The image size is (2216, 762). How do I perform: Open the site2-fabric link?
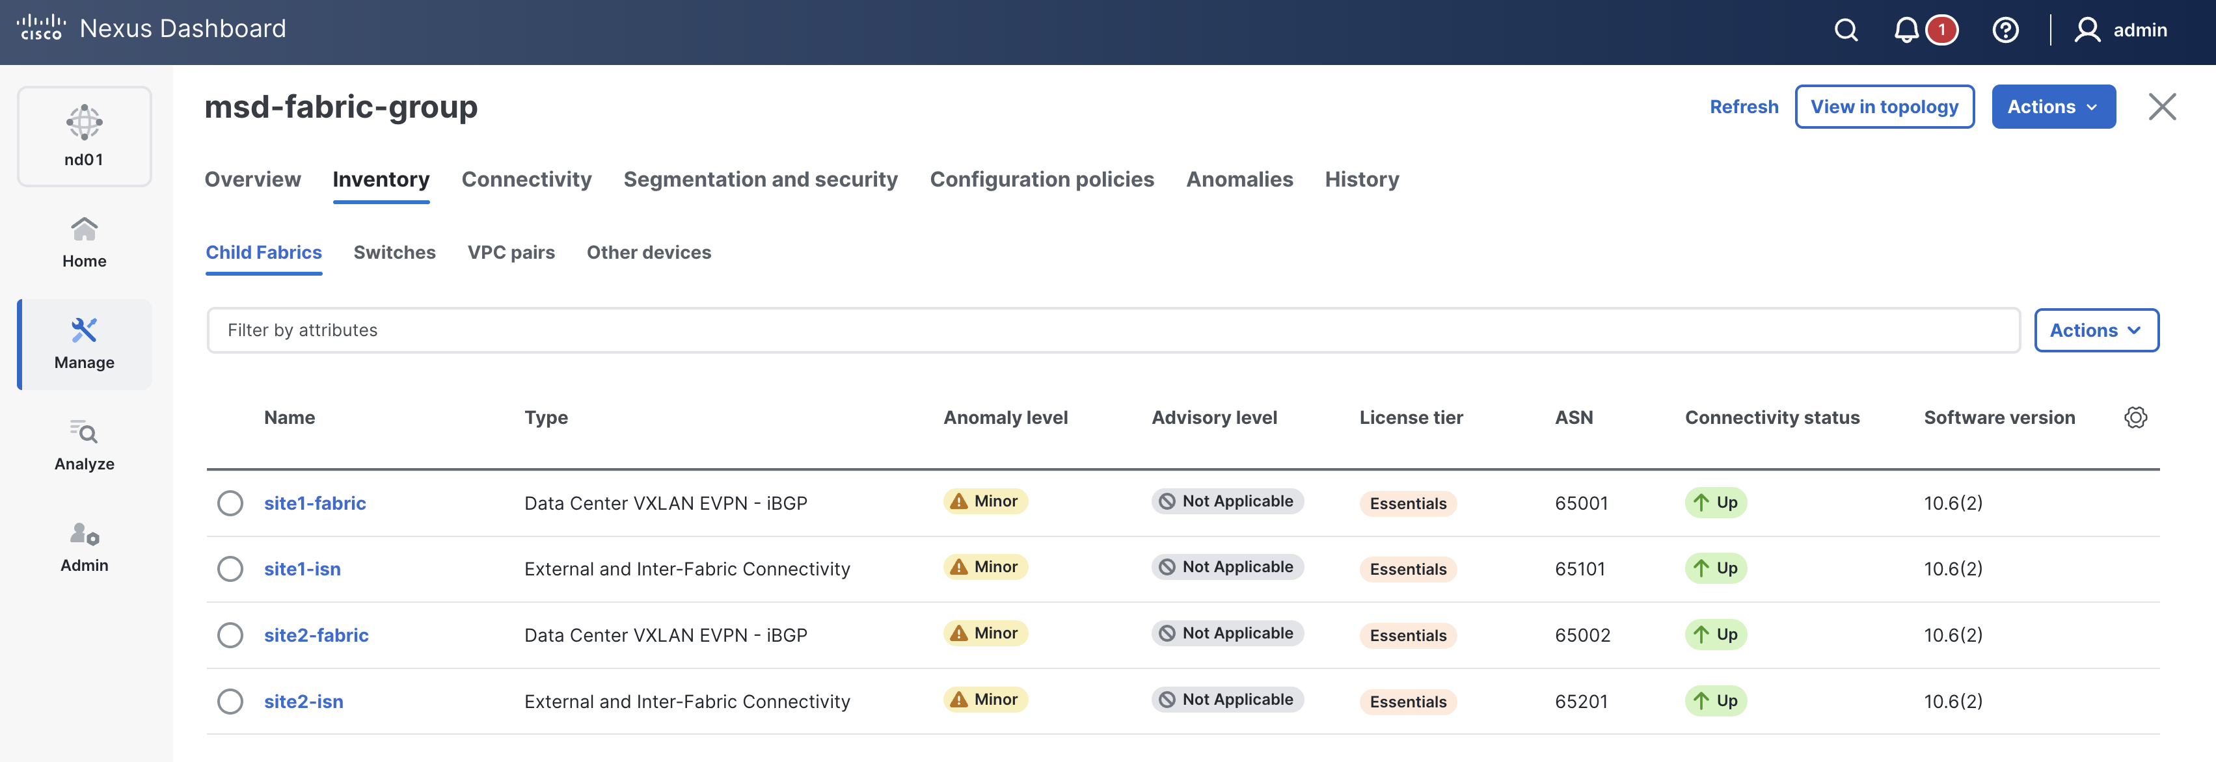[x=316, y=636]
